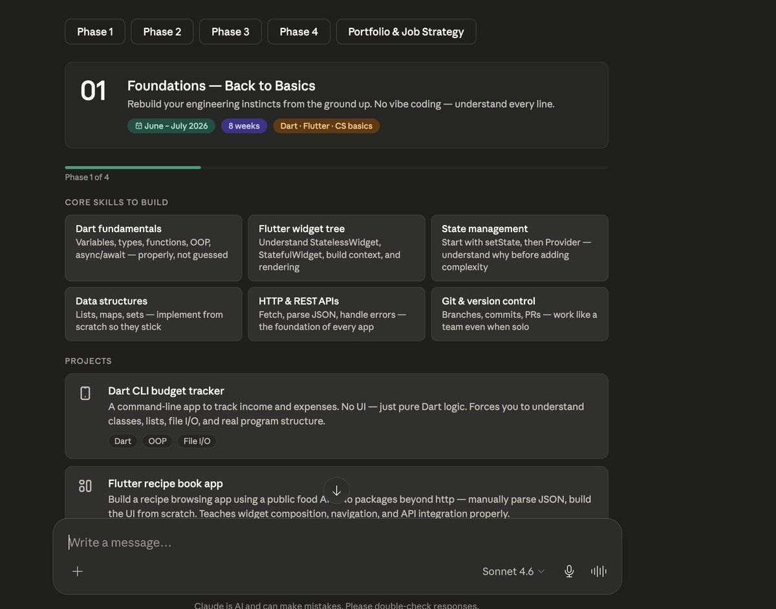The image size is (776, 609).
Task: Click the phone icon beside Dart CLI budget tracker
Action: (x=85, y=393)
